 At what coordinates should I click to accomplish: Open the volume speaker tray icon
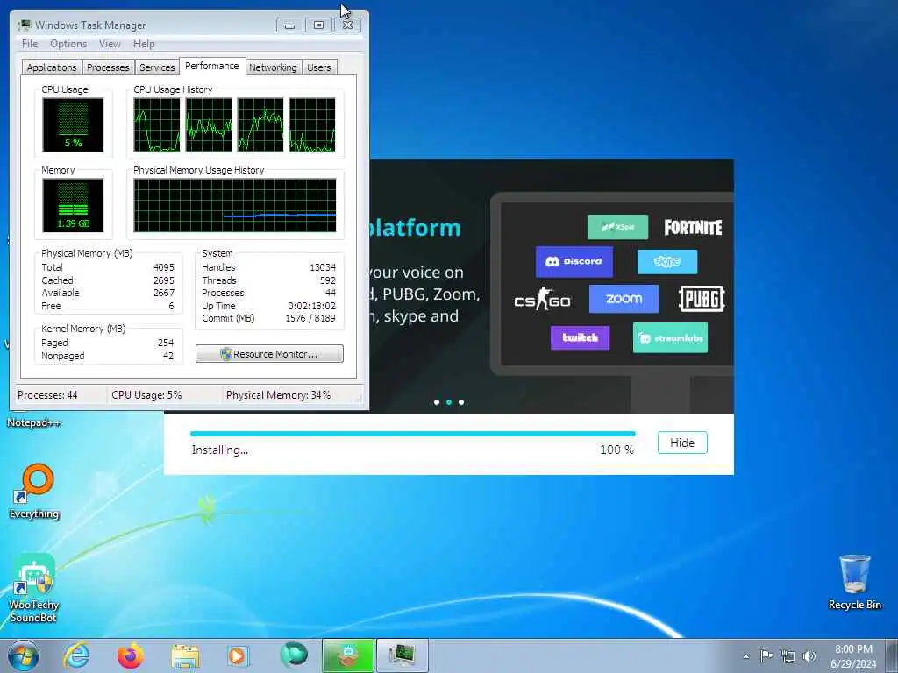coord(809,656)
